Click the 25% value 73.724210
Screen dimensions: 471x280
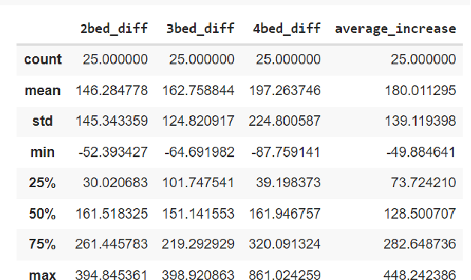(424, 183)
